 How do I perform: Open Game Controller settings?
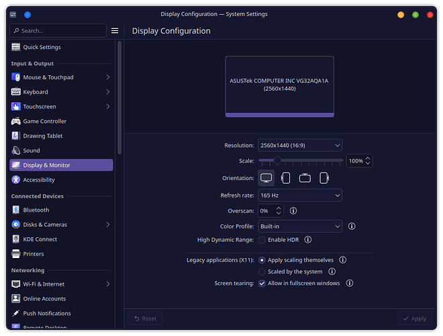[61, 122]
